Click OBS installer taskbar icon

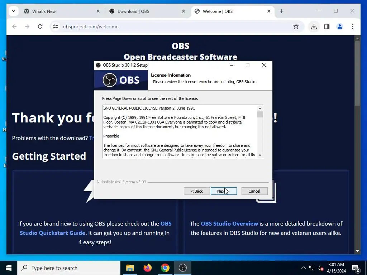point(182,268)
